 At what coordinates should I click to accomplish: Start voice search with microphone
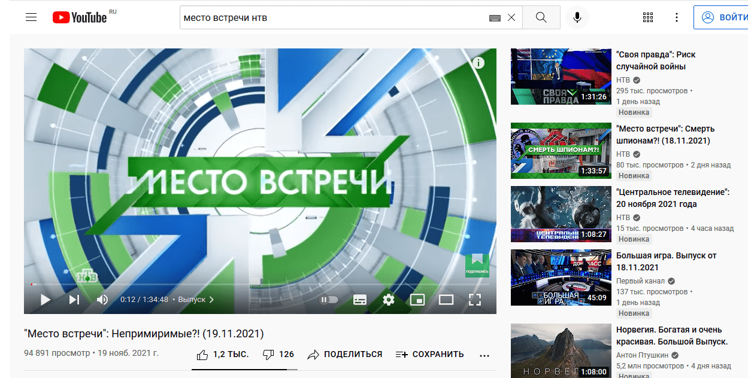point(577,17)
